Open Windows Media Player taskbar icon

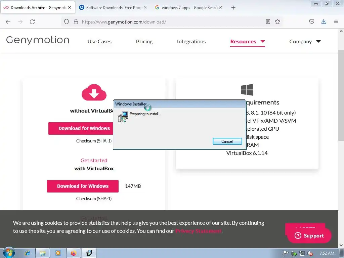(58, 253)
